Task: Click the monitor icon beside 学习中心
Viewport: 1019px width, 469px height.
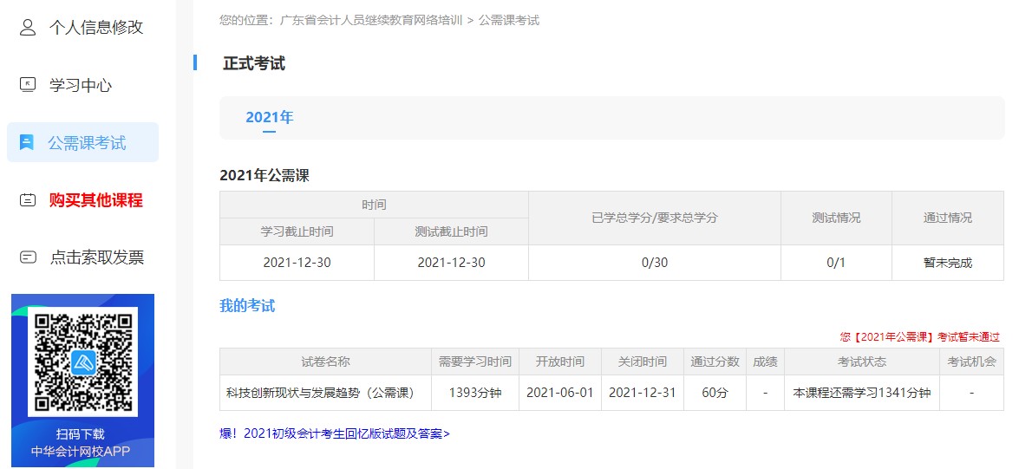Action: 28,85
